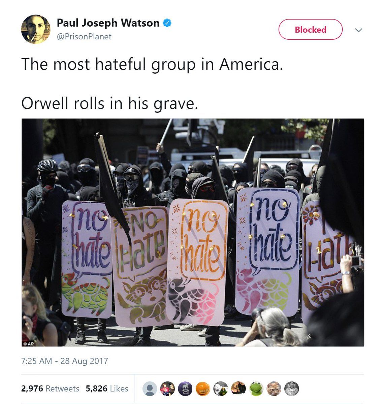Click the tweet text about Orwell

pyautogui.click(x=109, y=103)
